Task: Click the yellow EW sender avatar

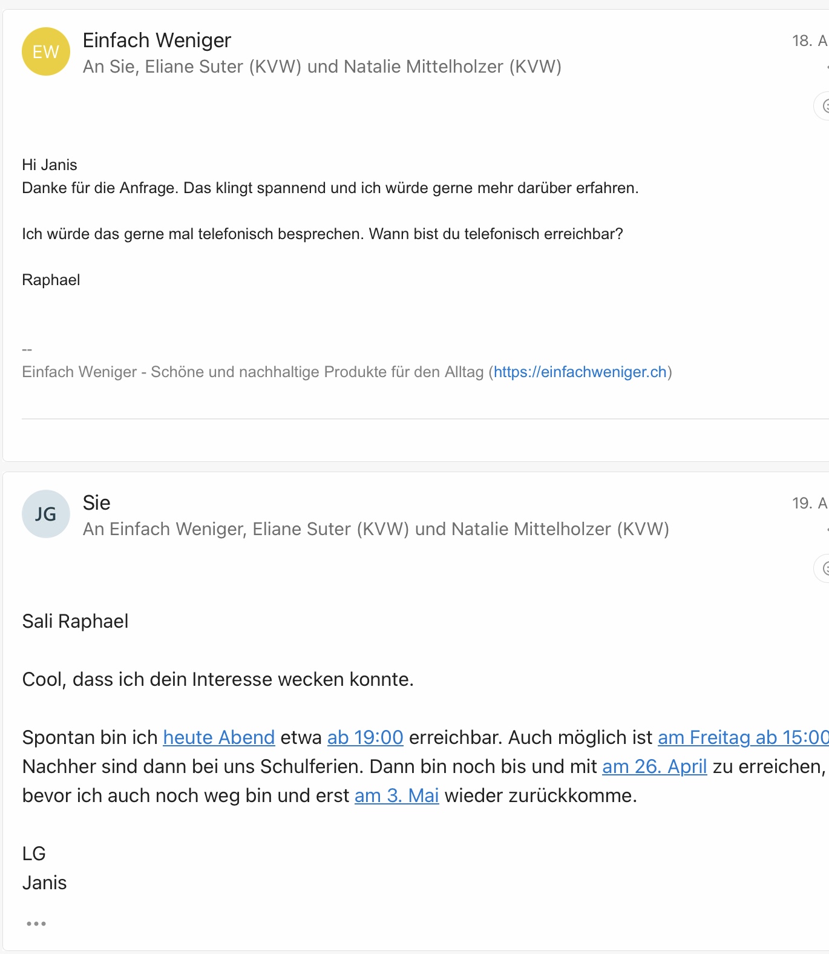Action: click(46, 51)
